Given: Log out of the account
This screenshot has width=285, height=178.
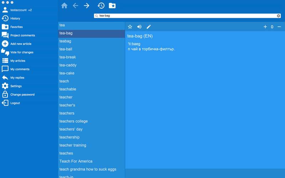Looking at the screenshot, I should 15,103.
